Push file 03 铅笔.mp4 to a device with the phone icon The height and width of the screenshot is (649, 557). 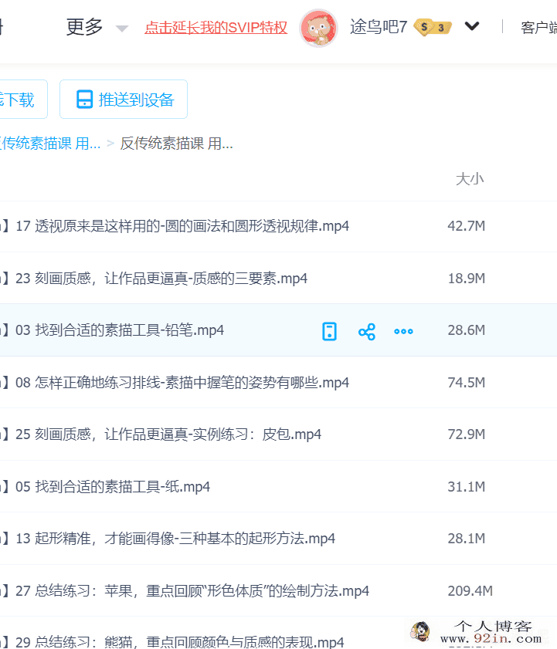[x=329, y=331]
